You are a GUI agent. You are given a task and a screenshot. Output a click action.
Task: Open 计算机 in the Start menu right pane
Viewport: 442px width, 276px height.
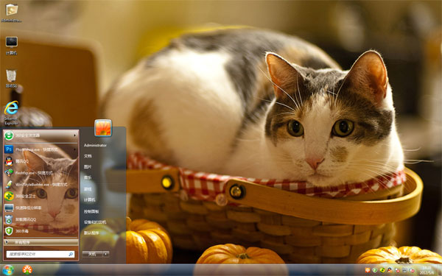coord(90,200)
